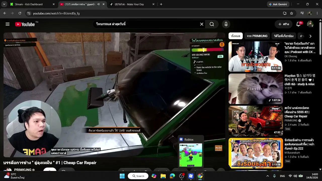
Task: Open the volume speaker tray icon
Action: pos(295,176)
